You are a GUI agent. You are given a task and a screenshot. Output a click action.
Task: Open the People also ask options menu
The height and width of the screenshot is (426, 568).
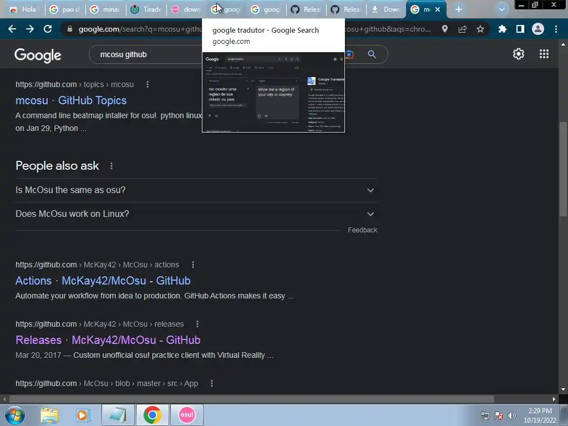pyautogui.click(x=111, y=166)
